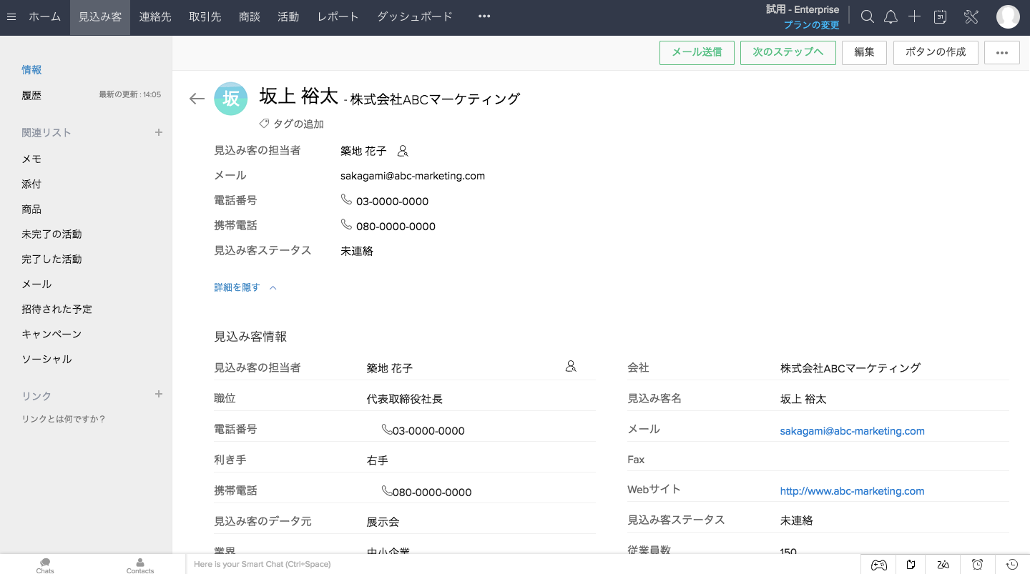Switch to the 連絡先 tab
The image size is (1030, 574).
tap(155, 16)
